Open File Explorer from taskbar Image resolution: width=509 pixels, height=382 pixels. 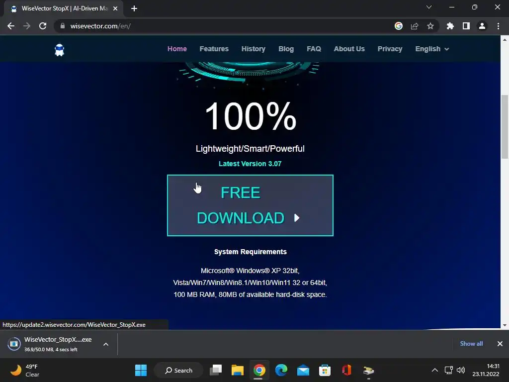[237, 370]
